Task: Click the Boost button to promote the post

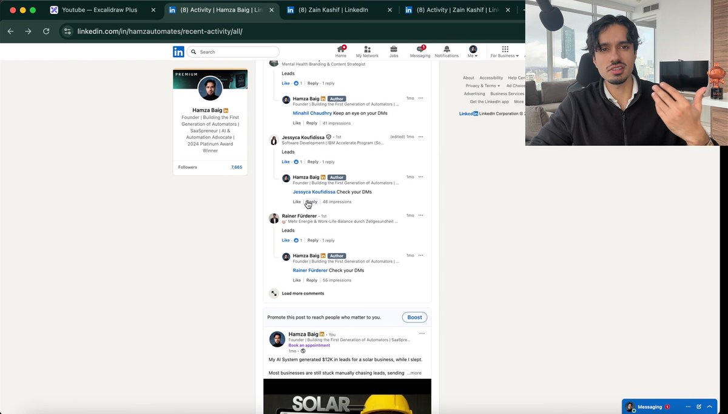Action: (x=414, y=317)
